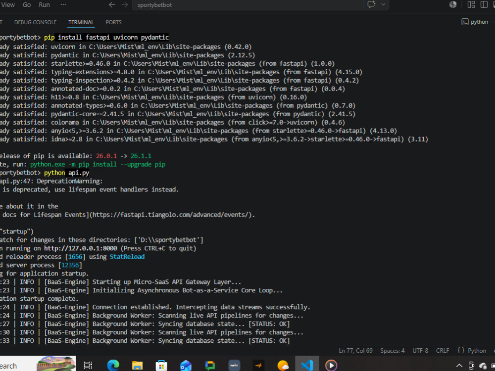Select the UTF-8 encoding status item

420,351
